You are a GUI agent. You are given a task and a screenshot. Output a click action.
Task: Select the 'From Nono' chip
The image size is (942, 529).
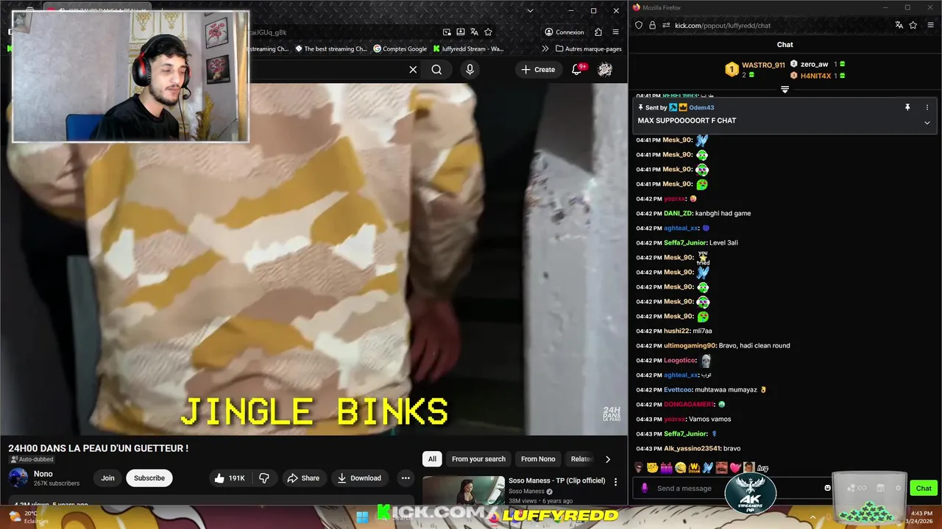pos(538,458)
